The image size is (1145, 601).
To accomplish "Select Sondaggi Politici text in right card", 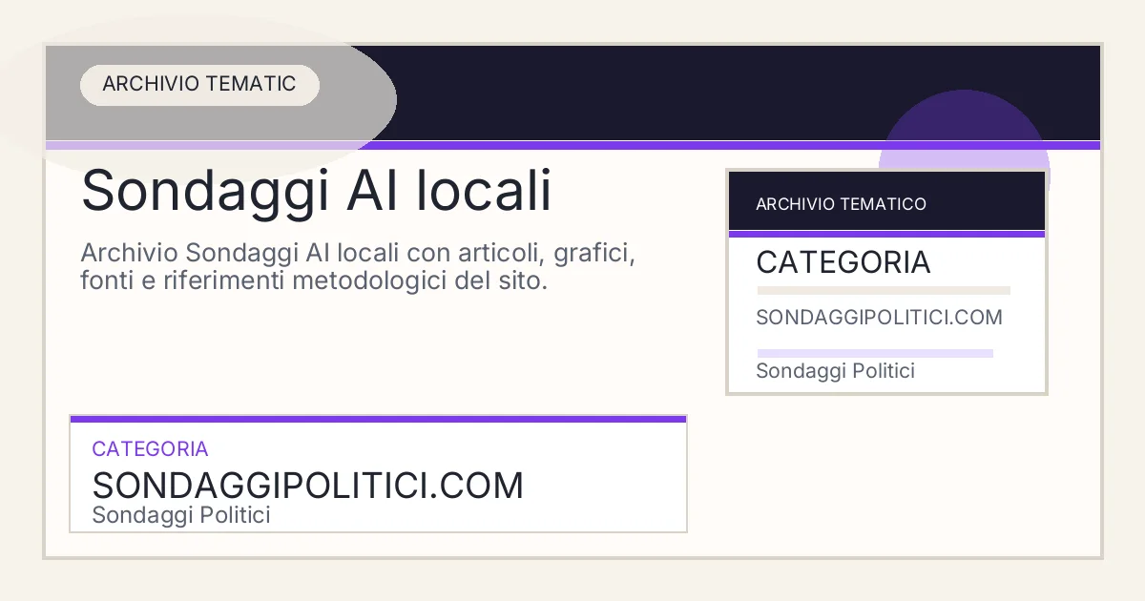I will [835, 371].
